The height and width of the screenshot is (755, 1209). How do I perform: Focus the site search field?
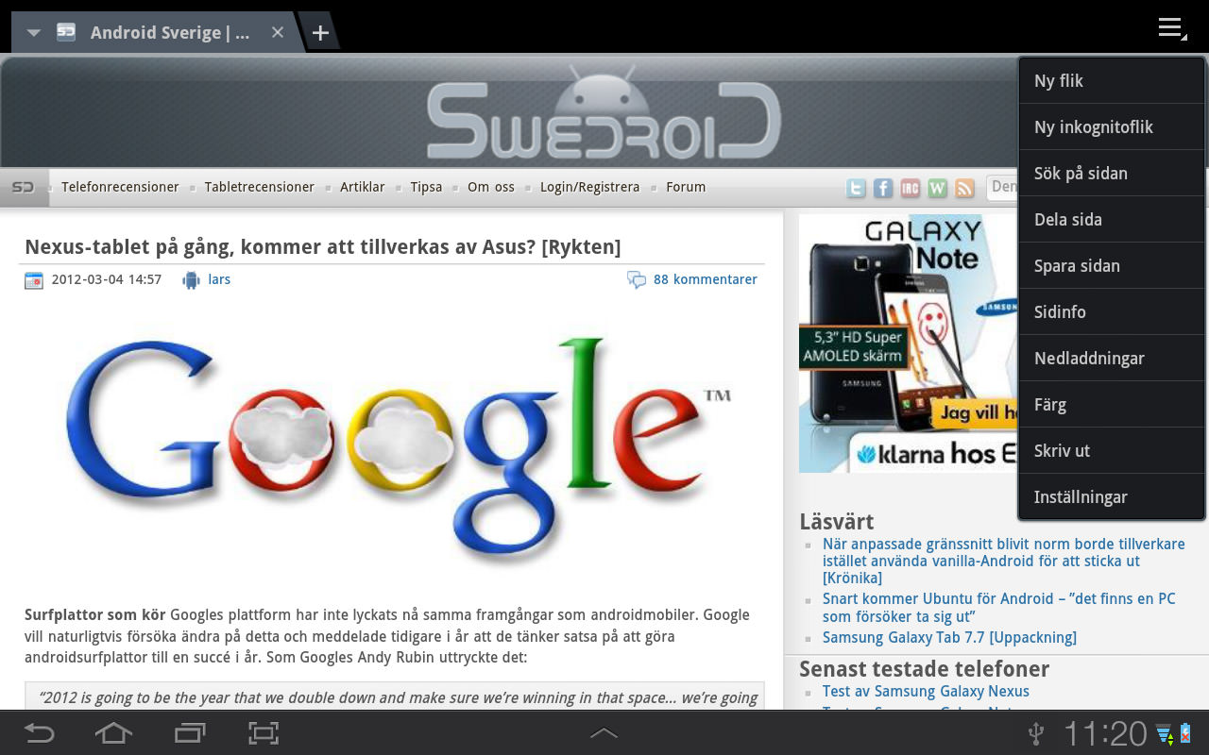click(x=1002, y=187)
